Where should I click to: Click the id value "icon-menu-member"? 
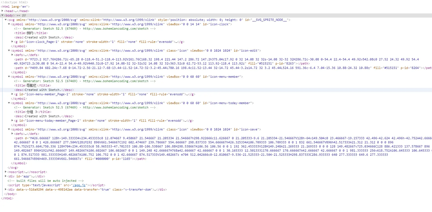tap(225, 77)
